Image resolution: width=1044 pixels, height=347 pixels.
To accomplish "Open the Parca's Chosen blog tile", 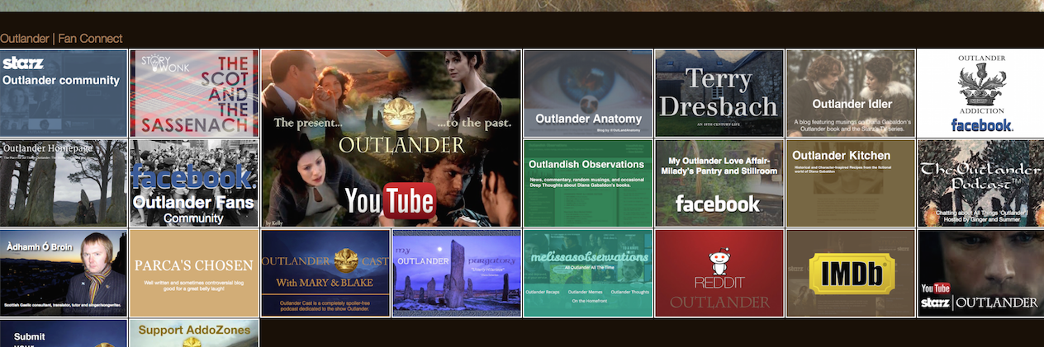I will coord(194,273).
